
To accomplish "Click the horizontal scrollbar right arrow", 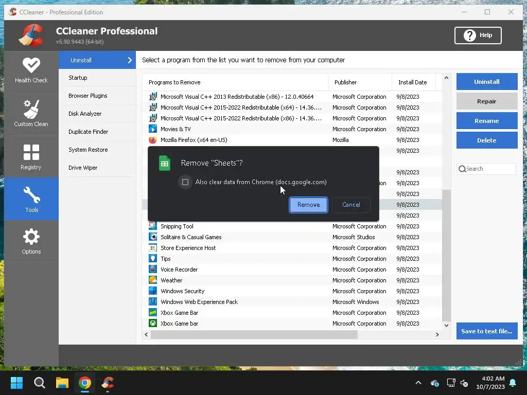I will point(437,334).
